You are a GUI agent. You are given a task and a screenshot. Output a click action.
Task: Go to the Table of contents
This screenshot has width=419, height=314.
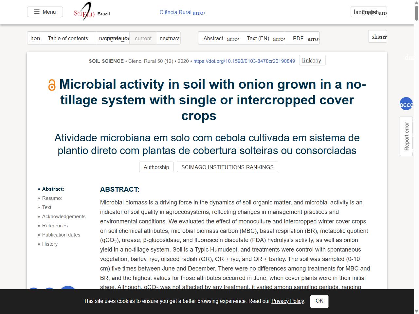point(68,38)
